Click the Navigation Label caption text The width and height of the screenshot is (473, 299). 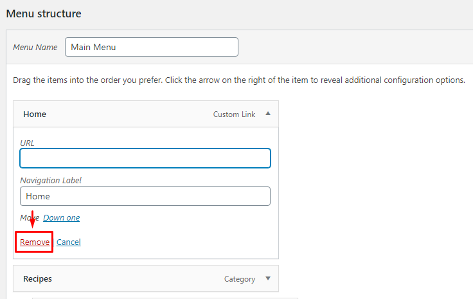click(x=51, y=181)
